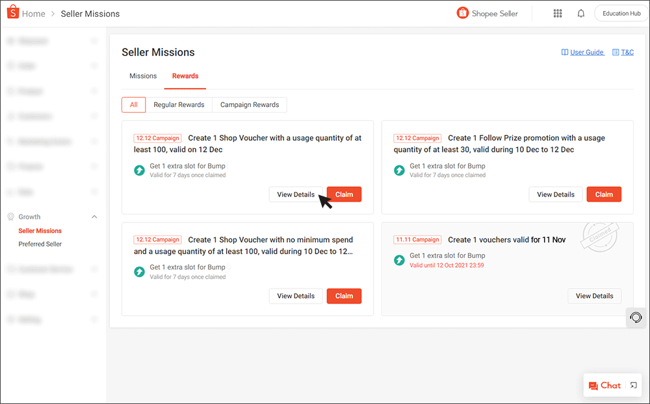Open Preferred Seller in sidebar
The width and height of the screenshot is (650, 404).
40,244
